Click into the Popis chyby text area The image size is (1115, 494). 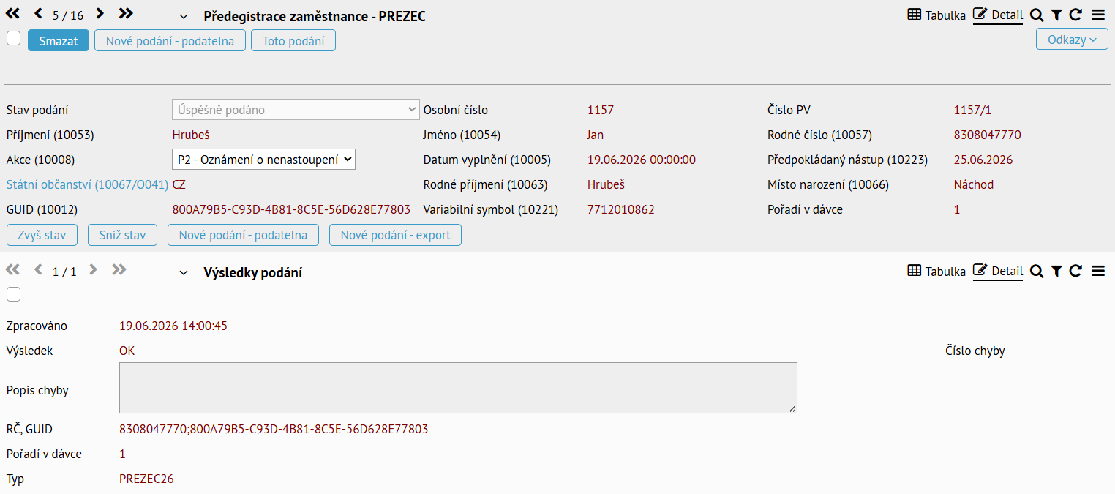(x=458, y=388)
